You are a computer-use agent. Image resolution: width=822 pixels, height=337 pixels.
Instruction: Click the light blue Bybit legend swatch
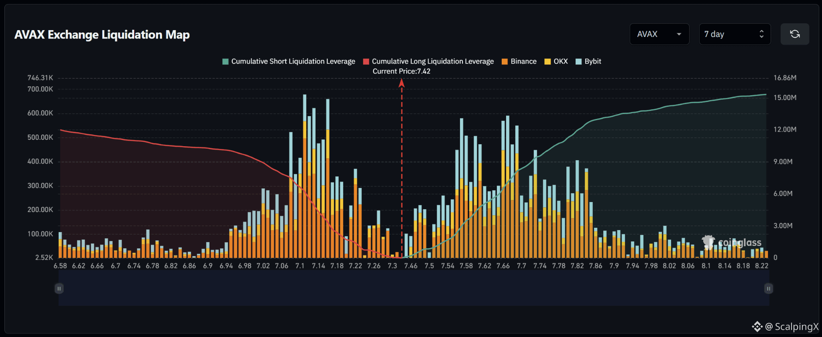coord(579,61)
